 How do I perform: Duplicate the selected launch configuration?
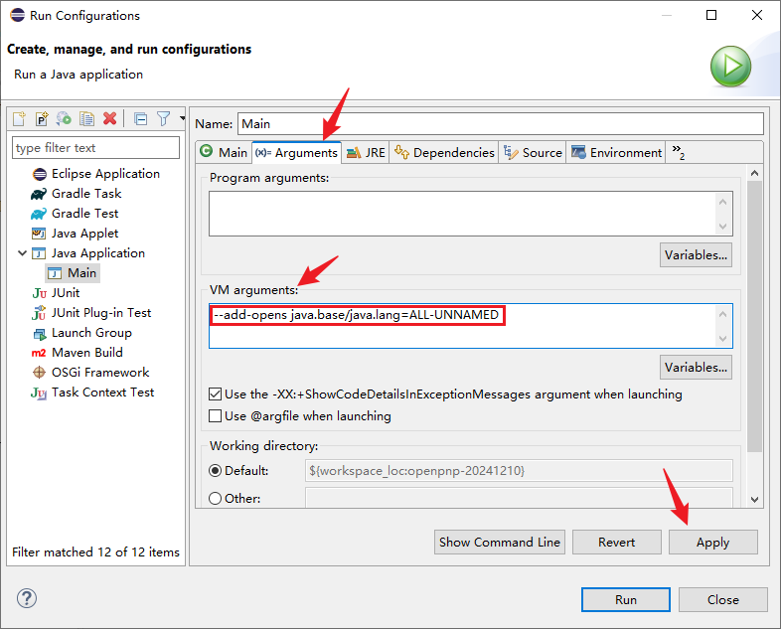click(87, 118)
